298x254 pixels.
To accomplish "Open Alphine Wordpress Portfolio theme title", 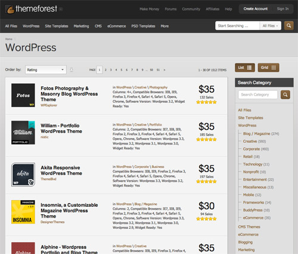I will 69,249.
